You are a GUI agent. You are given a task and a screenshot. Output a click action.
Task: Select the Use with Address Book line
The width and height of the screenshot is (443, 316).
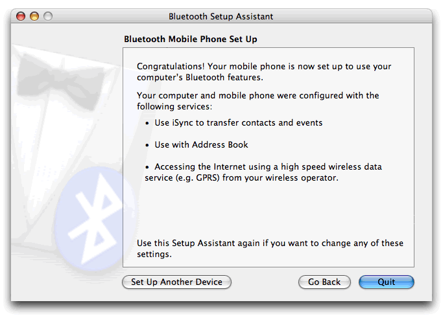(x=201, y=144)
